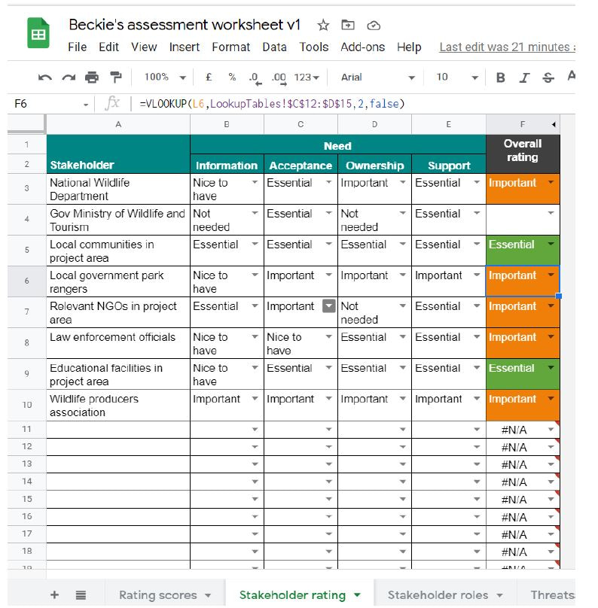Viewport: 598px width, 608px height.
Task: Switch to the Rating scores tab
Action: (x=165, y=594)
